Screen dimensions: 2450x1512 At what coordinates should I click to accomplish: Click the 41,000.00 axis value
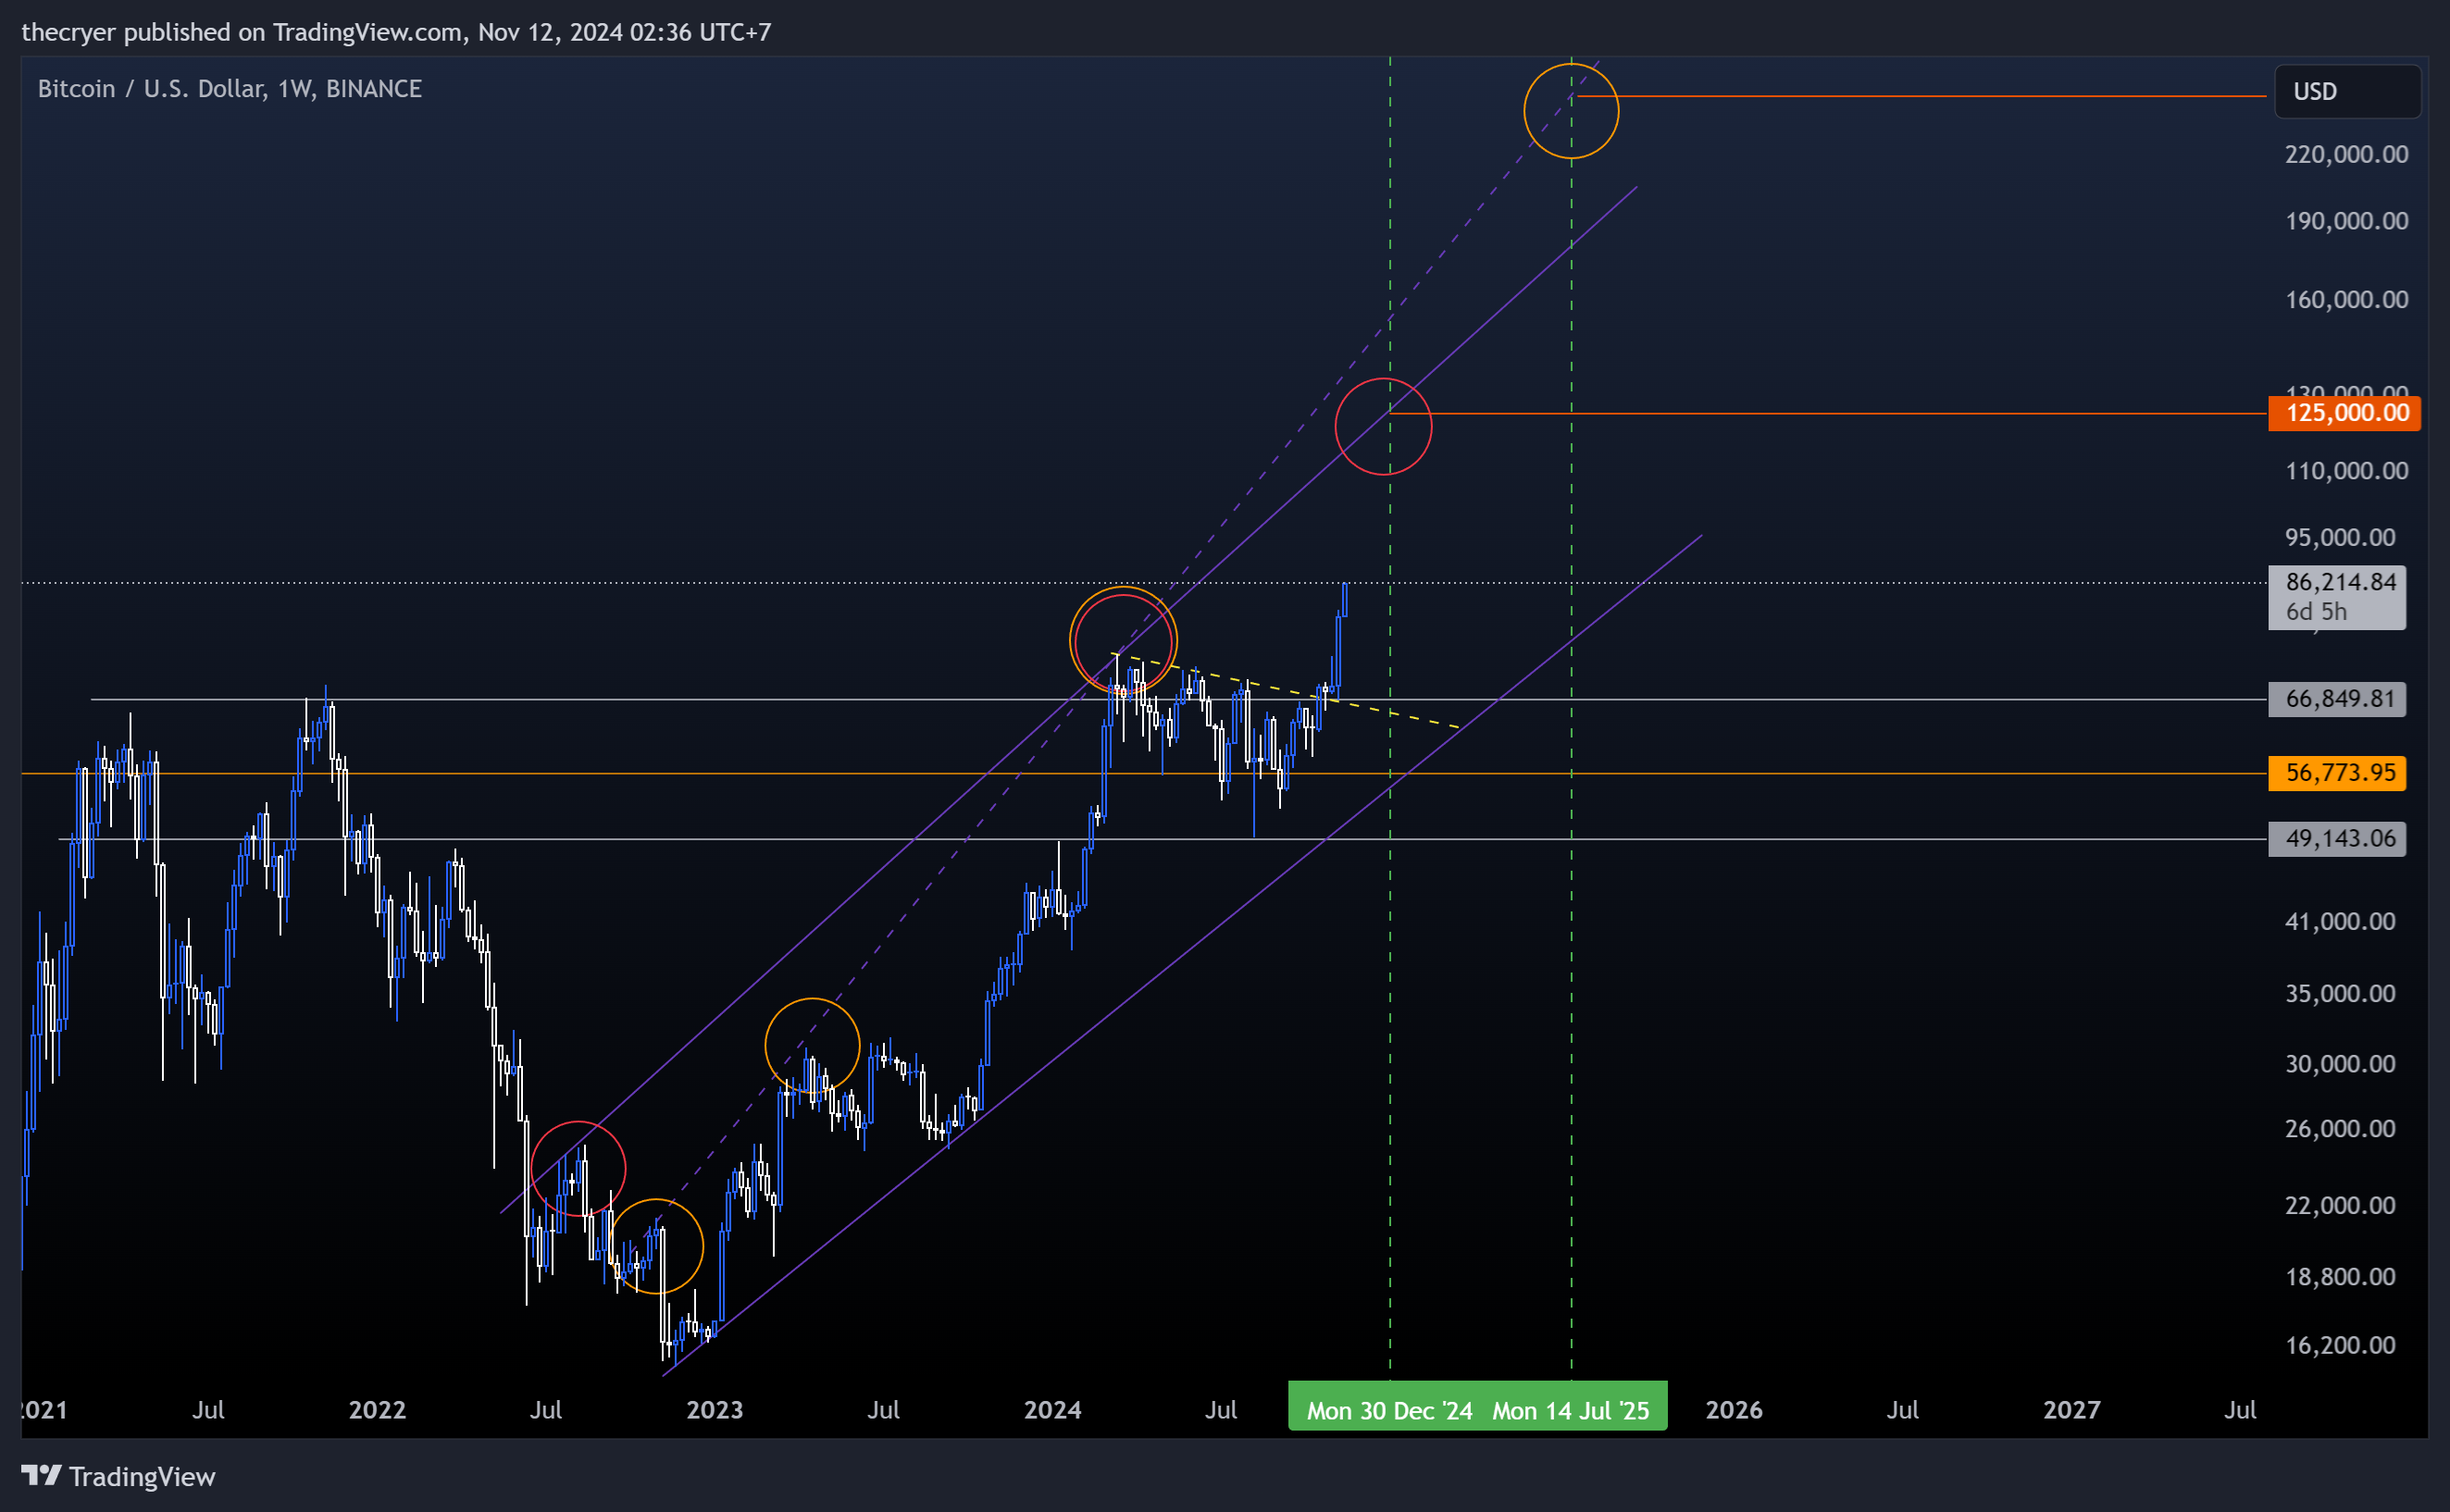click(x=2340, y=922)
